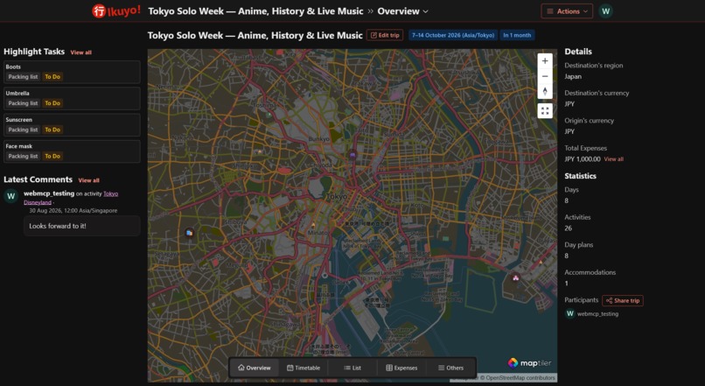Open the Tokyo Disneyland activity link

[x=71, y=198]
